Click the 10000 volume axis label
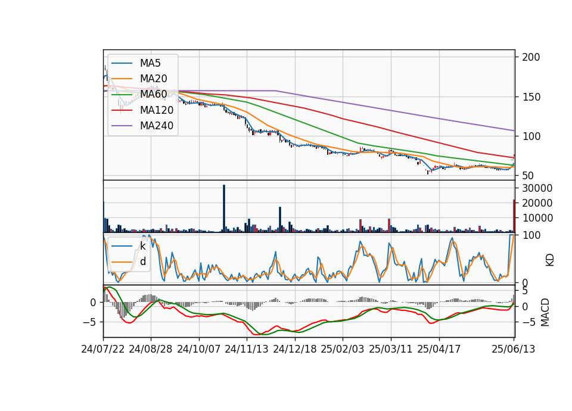The width and height of the screenshot is (572, 411). (x=537, y=218)
